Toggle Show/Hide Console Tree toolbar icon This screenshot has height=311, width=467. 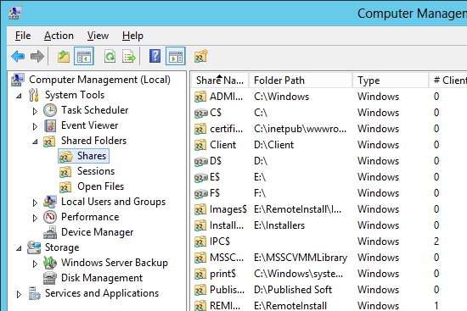[x=84, y=56]
